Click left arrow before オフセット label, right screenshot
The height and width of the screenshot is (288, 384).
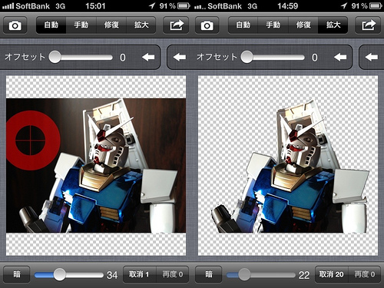180,57
